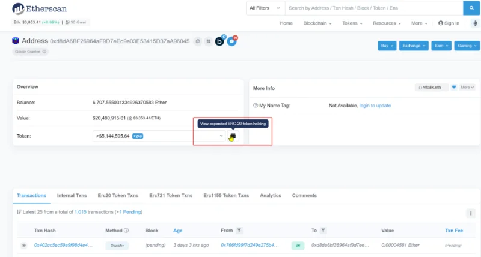Viewport: 481px width, 257px height.
Task: Click the balance 6,707.555 Ether value
Action: pos(129,103)
